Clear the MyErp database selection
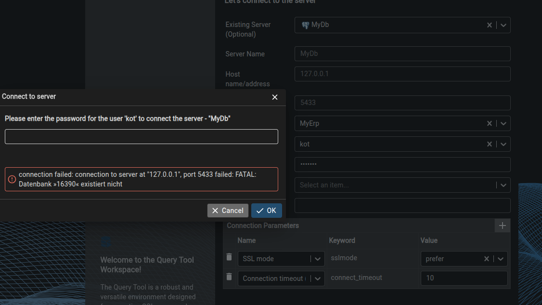Screen dimensions: 542x305 (490, 123)
